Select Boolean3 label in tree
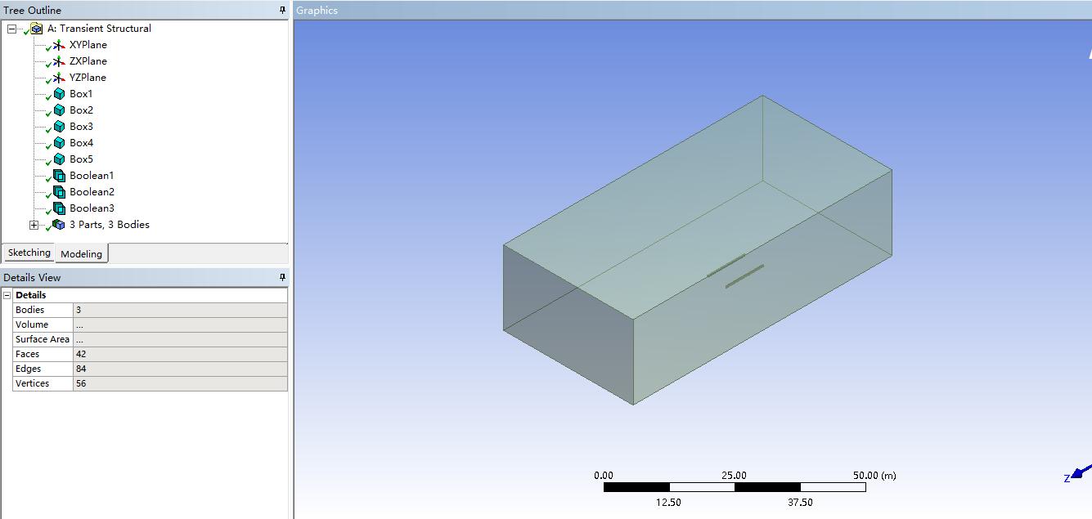 pos(92,208)
